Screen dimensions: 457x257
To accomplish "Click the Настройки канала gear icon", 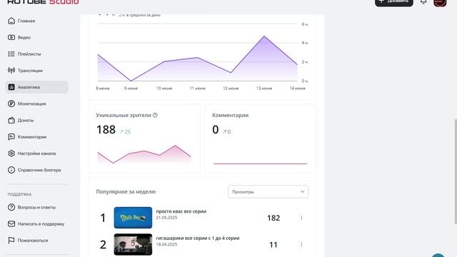I will [x=11, y=153].
